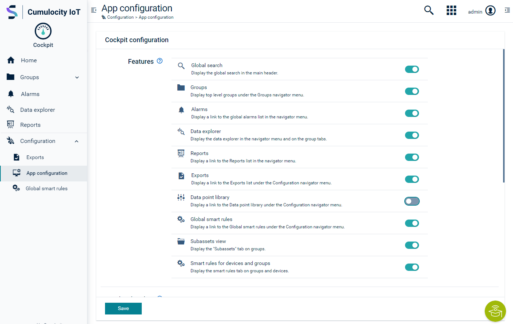Click the Configuration breadcrumb link
The image size is (513, 324).
(120, 17)
